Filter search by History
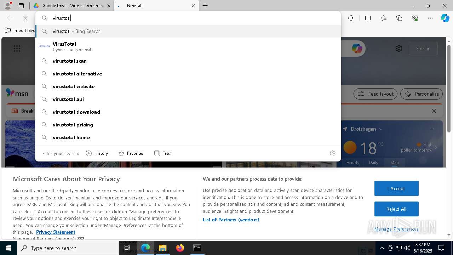The height and width of the screenshot is (255, 453). [x=97, y=153]
